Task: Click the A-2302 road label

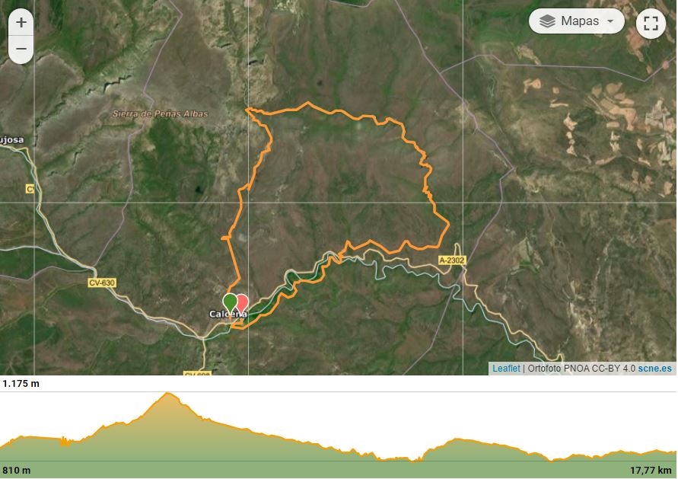Action: [452, 260]
